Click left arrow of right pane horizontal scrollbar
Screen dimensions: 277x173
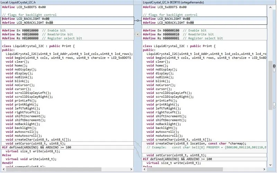144,169
